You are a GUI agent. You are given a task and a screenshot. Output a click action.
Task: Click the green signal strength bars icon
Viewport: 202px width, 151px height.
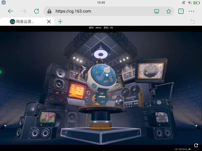tap(189, 149)
